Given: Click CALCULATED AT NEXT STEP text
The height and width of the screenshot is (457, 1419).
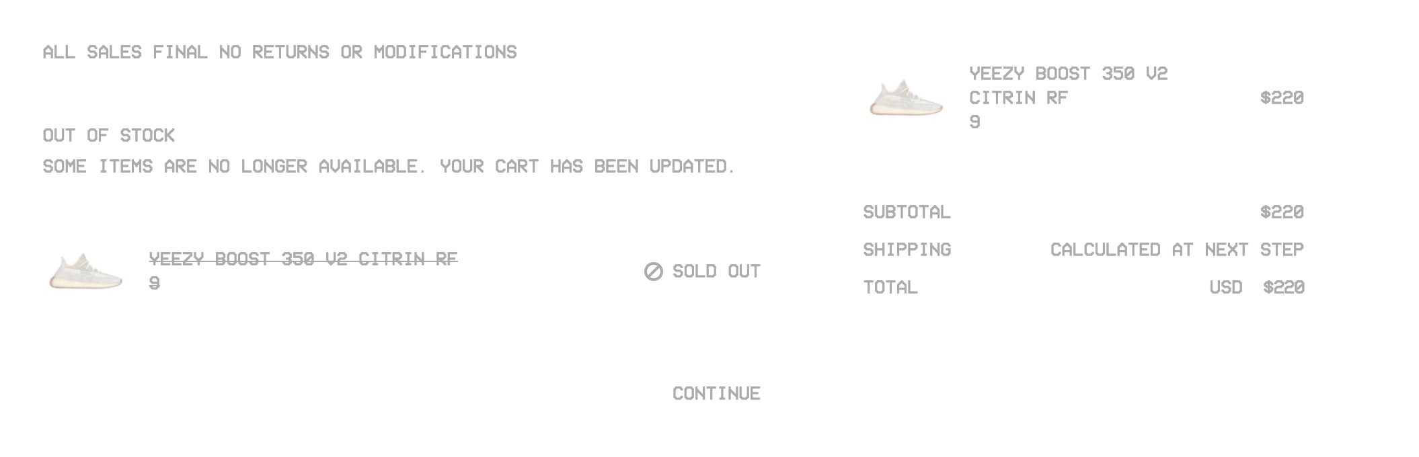Looking at the screenshot, I should click(1177, 249).
